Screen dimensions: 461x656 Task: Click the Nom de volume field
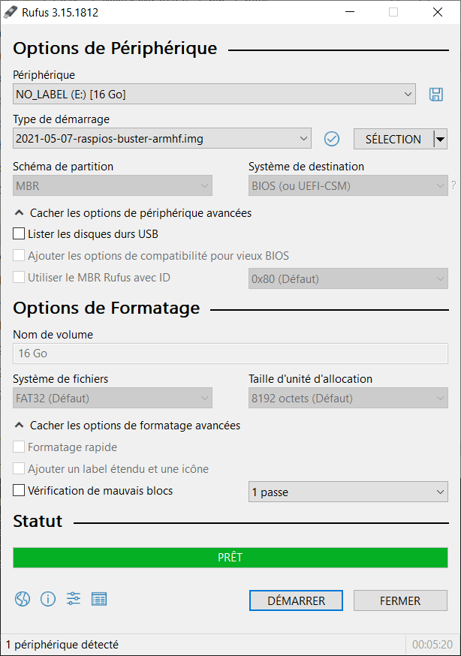230,354
